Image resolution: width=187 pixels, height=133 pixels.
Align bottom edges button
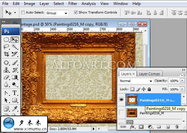(x=139, y=13)
